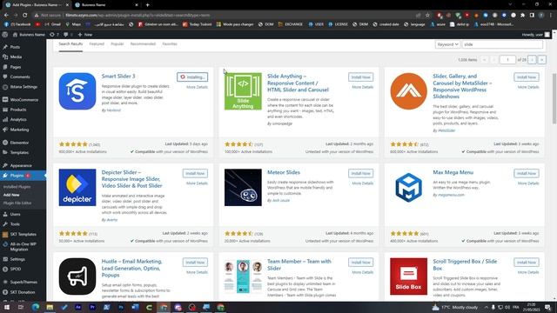
Task: Open Business Name site link in admin bar
Action: pos(29,35)
